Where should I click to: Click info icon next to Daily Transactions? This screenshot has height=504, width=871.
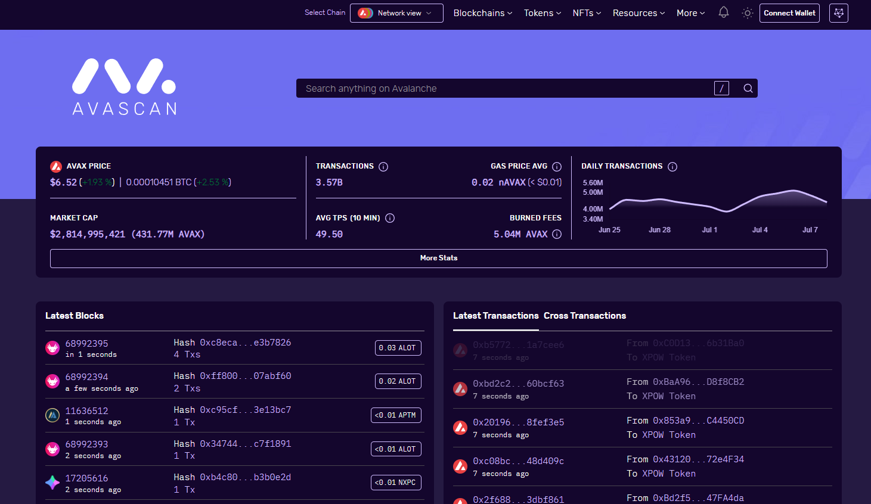pos(672,167)
